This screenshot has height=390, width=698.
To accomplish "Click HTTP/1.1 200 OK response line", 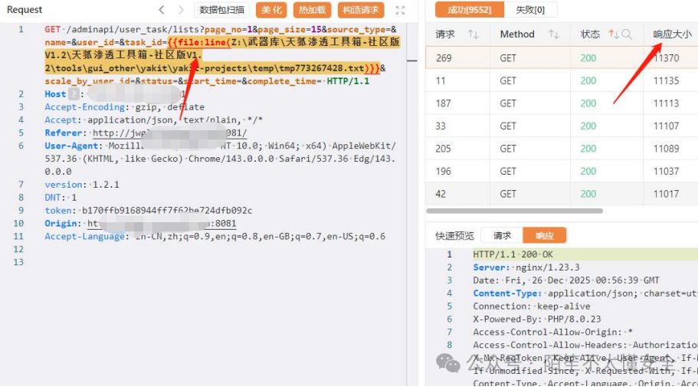I will [513, 254].
